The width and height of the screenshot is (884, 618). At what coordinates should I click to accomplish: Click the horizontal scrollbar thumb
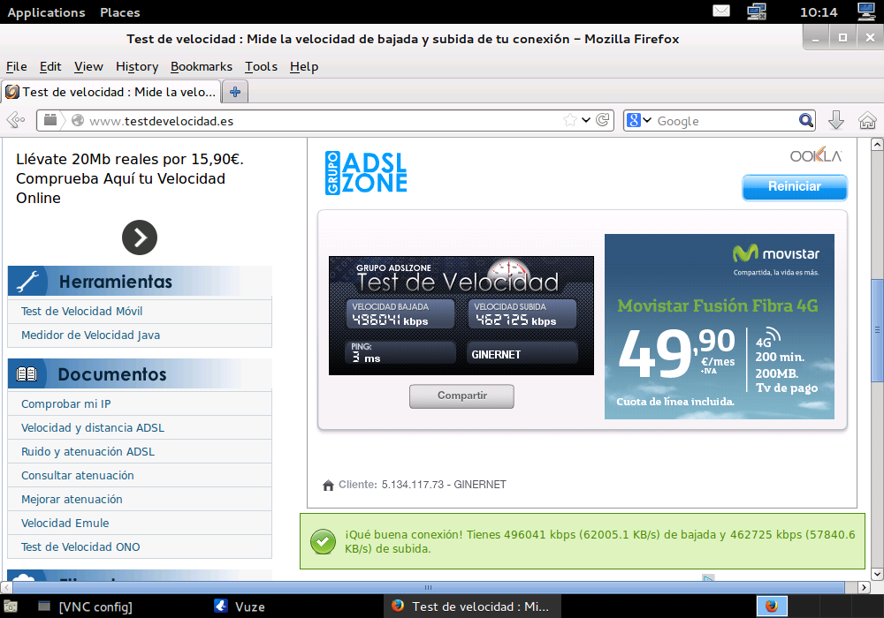(x=429, y=588)
